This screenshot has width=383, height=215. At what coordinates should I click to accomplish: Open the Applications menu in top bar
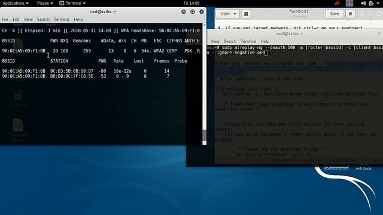pyautogui.click(x=16, y=3)
